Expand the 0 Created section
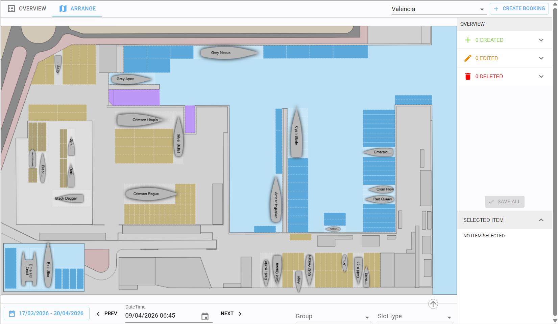The image size is (558, 324). pyautogui.click(x=541, y=40)
